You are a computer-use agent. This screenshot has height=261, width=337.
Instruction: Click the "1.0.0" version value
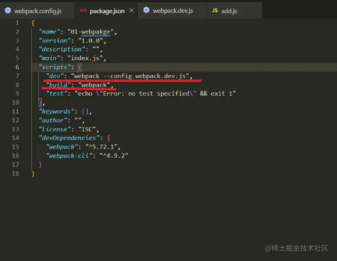91,40
